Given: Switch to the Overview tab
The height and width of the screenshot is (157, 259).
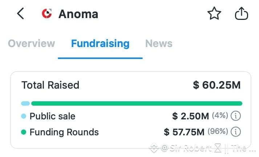Looking at the screenshot, I should click(31, 44).
